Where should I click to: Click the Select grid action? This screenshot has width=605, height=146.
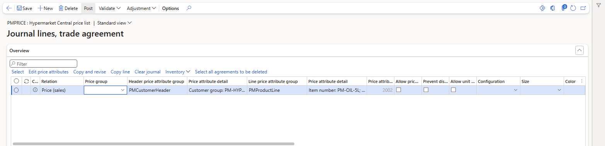pos(18,72)
